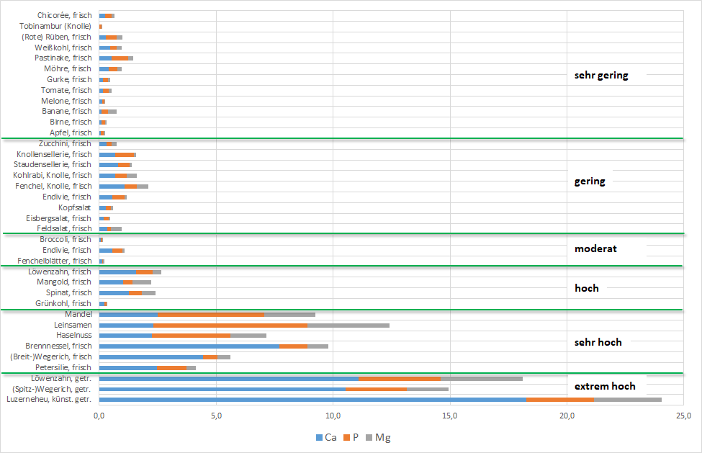Click the 'Leinsamen' label

point(73,325)
